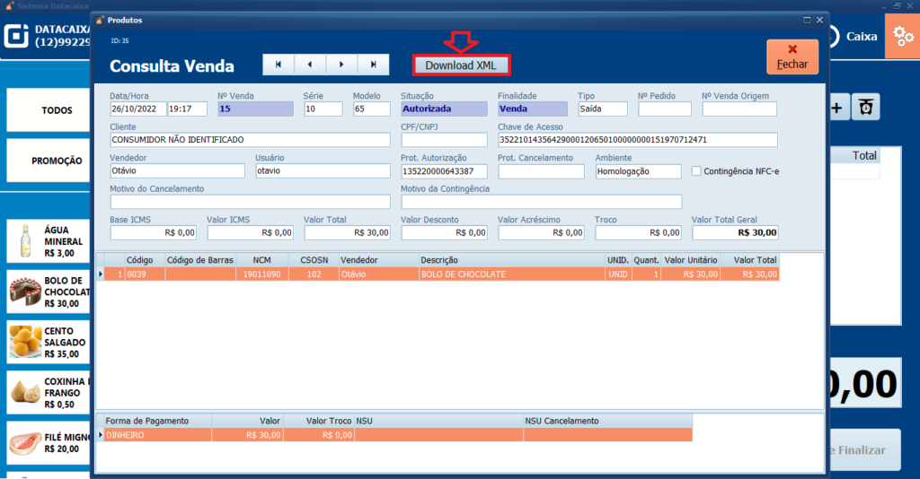Go to the next sale record

[341, 65]
